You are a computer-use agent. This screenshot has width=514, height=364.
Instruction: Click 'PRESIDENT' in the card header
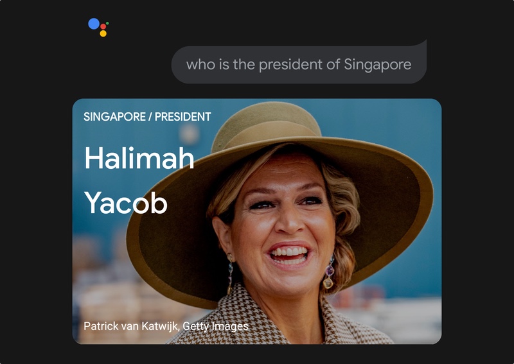point(182,117)
